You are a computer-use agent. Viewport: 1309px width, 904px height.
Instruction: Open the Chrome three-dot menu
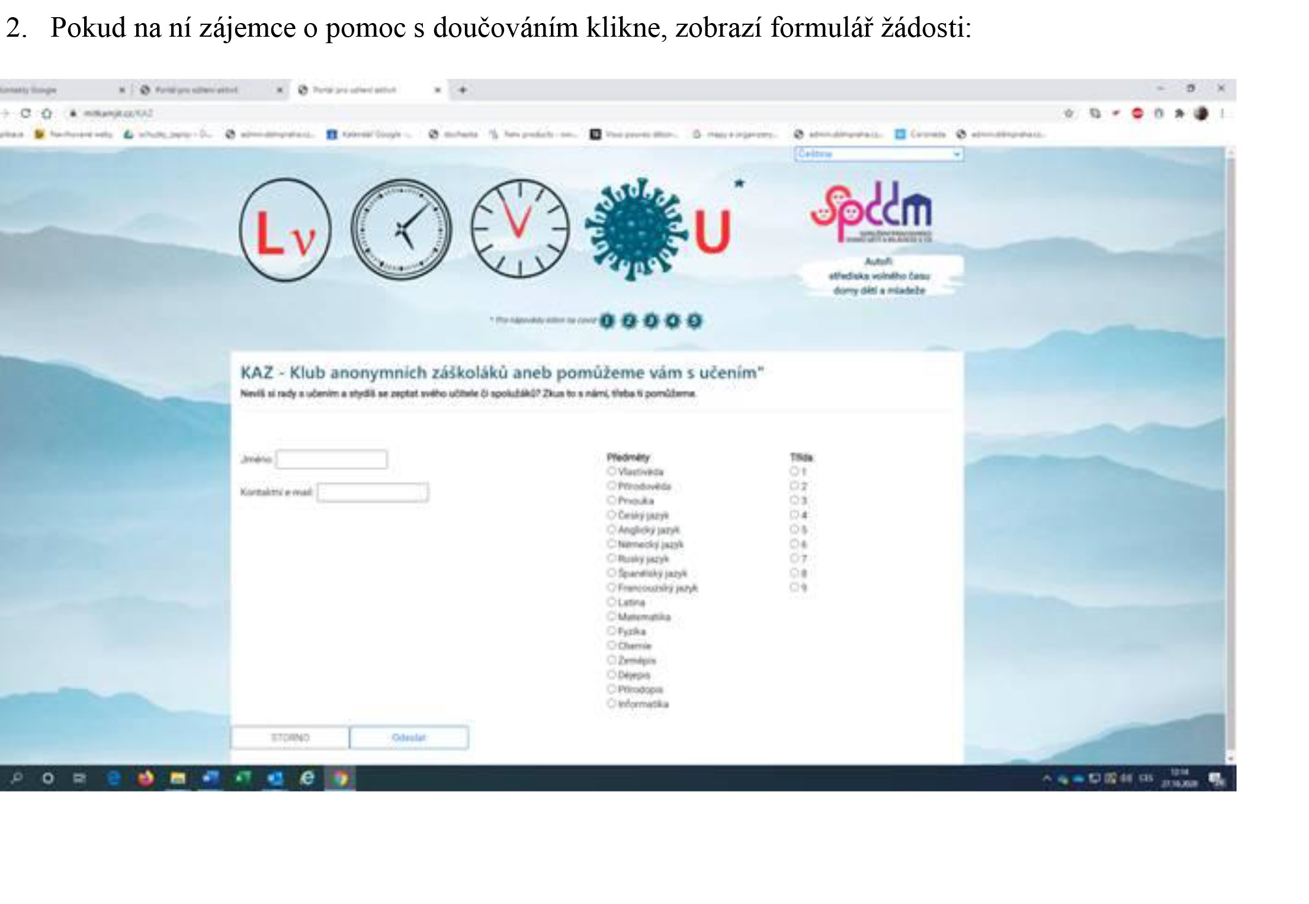coord(1222,113)
